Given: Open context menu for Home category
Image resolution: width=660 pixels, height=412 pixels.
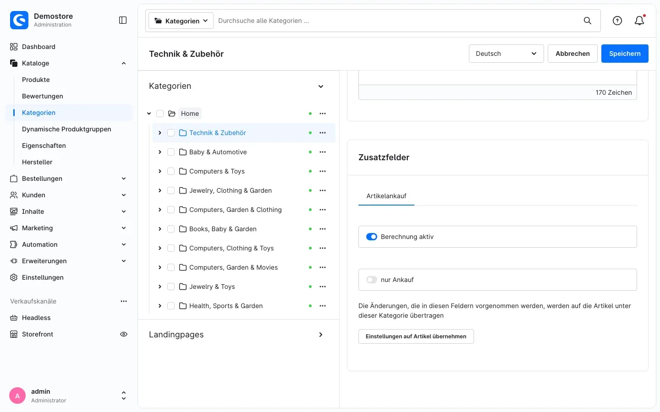Looking at the screenshot, I should point(323,114).
